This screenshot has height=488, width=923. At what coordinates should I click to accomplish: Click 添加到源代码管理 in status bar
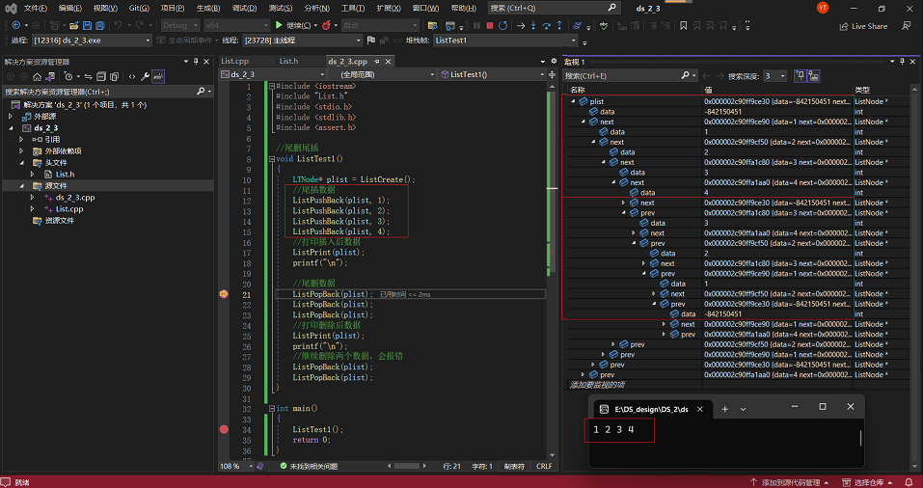tap(791, 482)
